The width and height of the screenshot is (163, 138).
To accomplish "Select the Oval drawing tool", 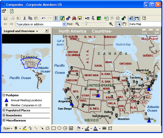I will point(59,128).
